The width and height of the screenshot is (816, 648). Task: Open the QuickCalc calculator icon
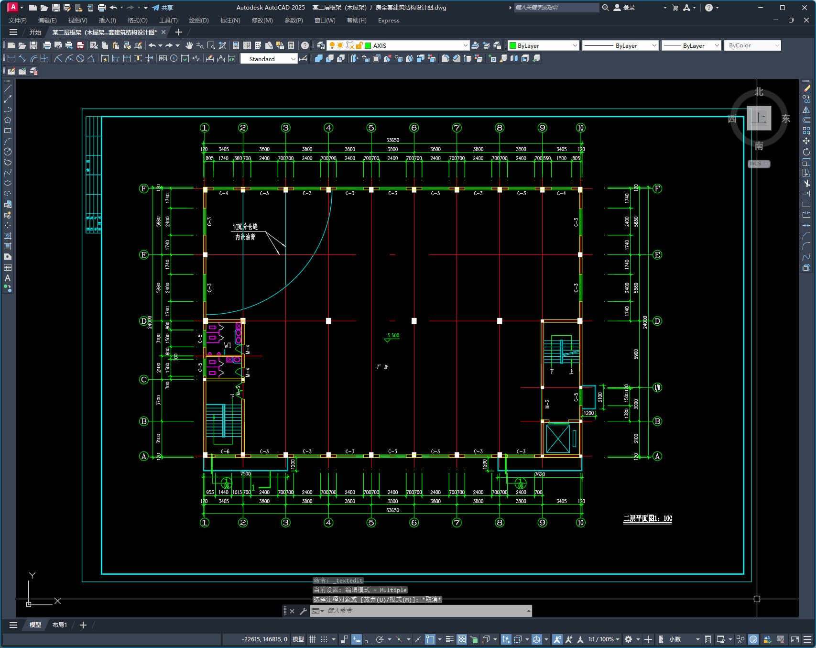(x=291, y=45)
